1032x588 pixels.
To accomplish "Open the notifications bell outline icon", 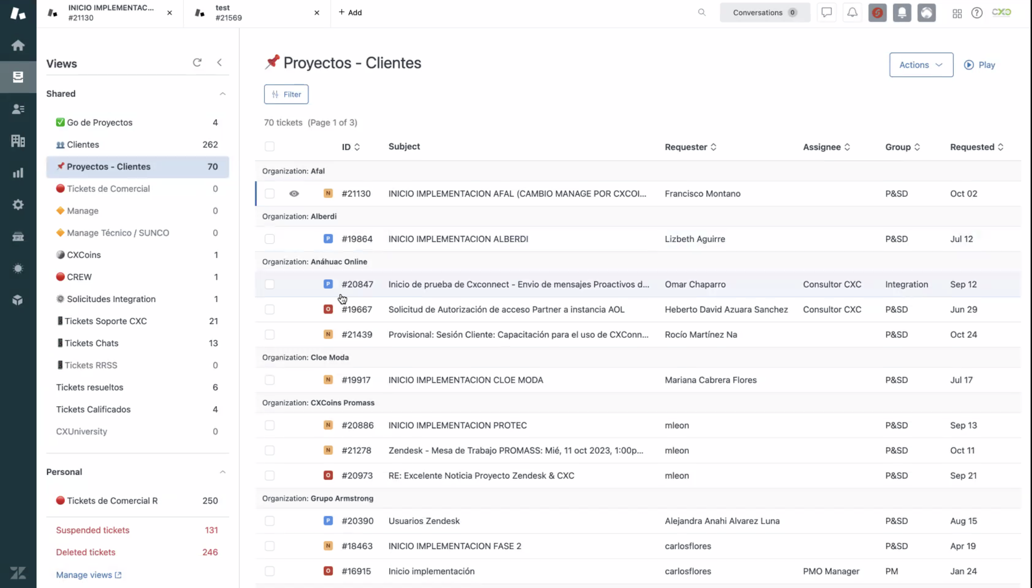I will (852, 12).
